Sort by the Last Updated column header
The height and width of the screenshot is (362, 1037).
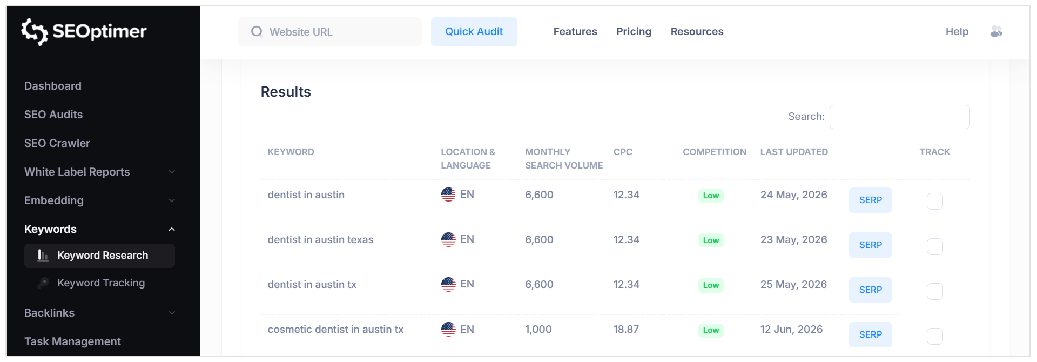point(794,152)
